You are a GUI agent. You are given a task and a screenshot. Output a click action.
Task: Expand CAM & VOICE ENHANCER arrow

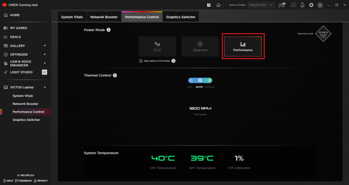point(45,64)
